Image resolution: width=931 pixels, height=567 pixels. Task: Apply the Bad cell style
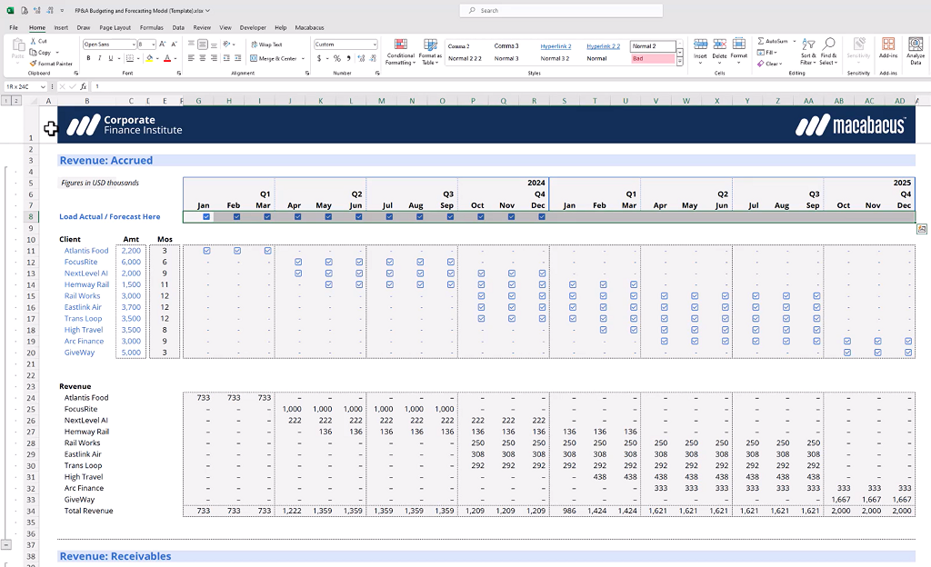point(653,59)
